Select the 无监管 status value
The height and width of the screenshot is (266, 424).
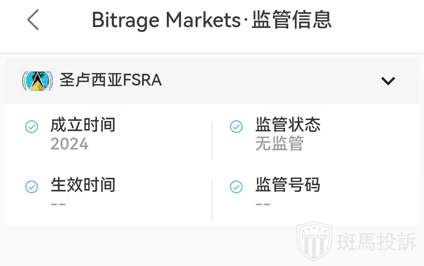click(280, 144)
